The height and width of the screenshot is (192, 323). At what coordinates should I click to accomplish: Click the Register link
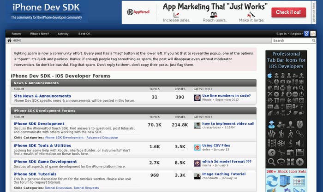click(x=296, y=34)
